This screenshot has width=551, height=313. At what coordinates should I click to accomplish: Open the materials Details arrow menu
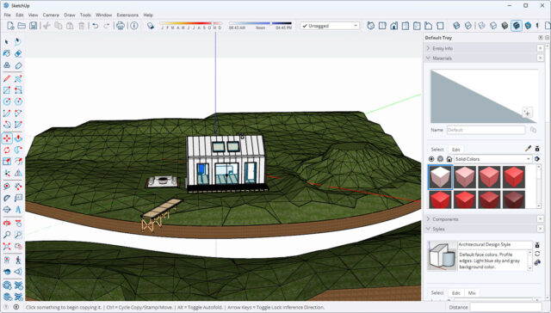tap(537, 159)
